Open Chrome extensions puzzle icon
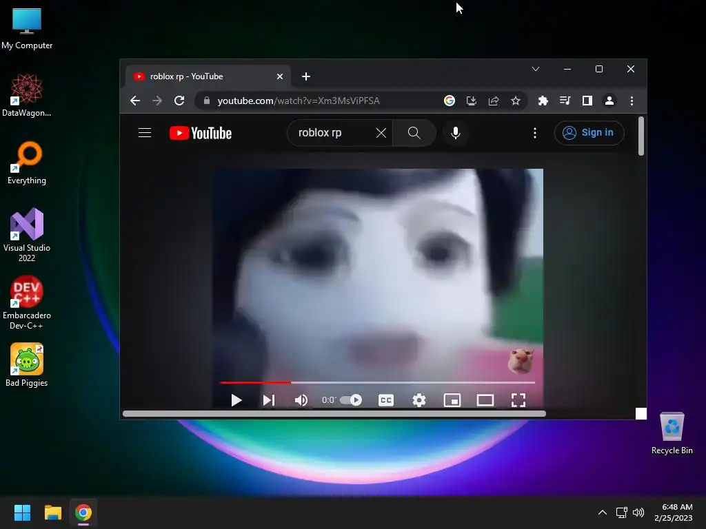Screen dimensions: 706x529 point(543,101)
